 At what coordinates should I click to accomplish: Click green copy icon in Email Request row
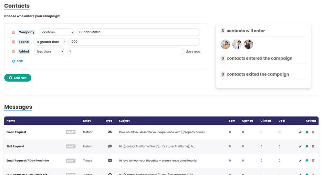[x=307, y=132]
